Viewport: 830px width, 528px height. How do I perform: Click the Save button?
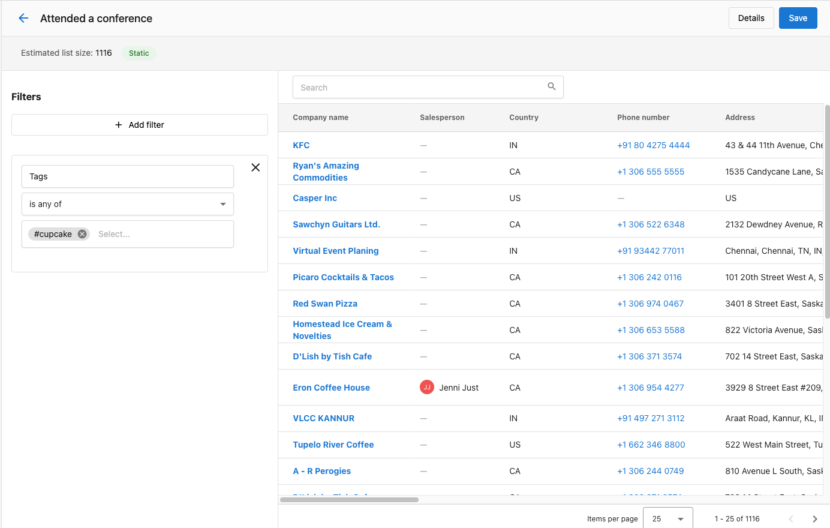coord(798,18)
